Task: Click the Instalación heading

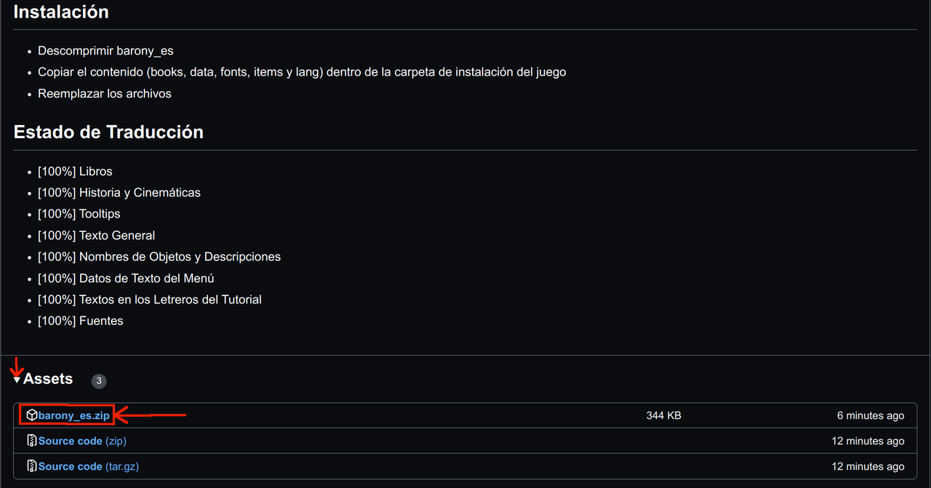Action: point(61,12)
